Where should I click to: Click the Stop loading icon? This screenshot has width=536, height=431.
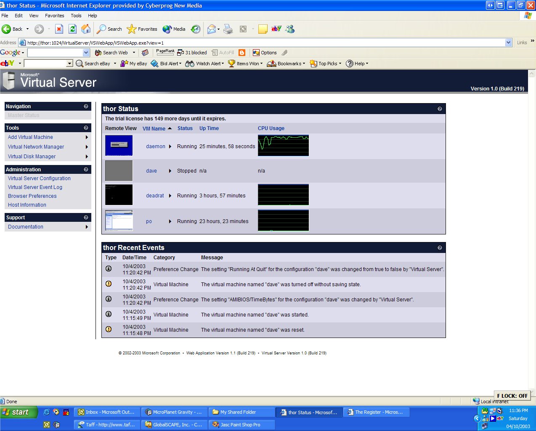(59, 29)
